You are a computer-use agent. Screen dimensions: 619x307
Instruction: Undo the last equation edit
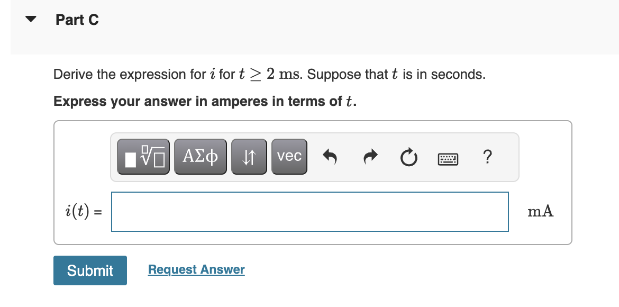pos(330,156)
